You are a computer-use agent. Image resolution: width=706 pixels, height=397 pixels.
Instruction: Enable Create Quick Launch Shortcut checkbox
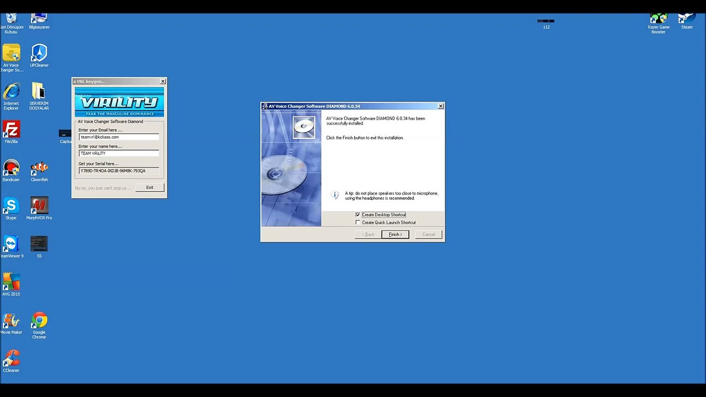(x=358, y=222)
